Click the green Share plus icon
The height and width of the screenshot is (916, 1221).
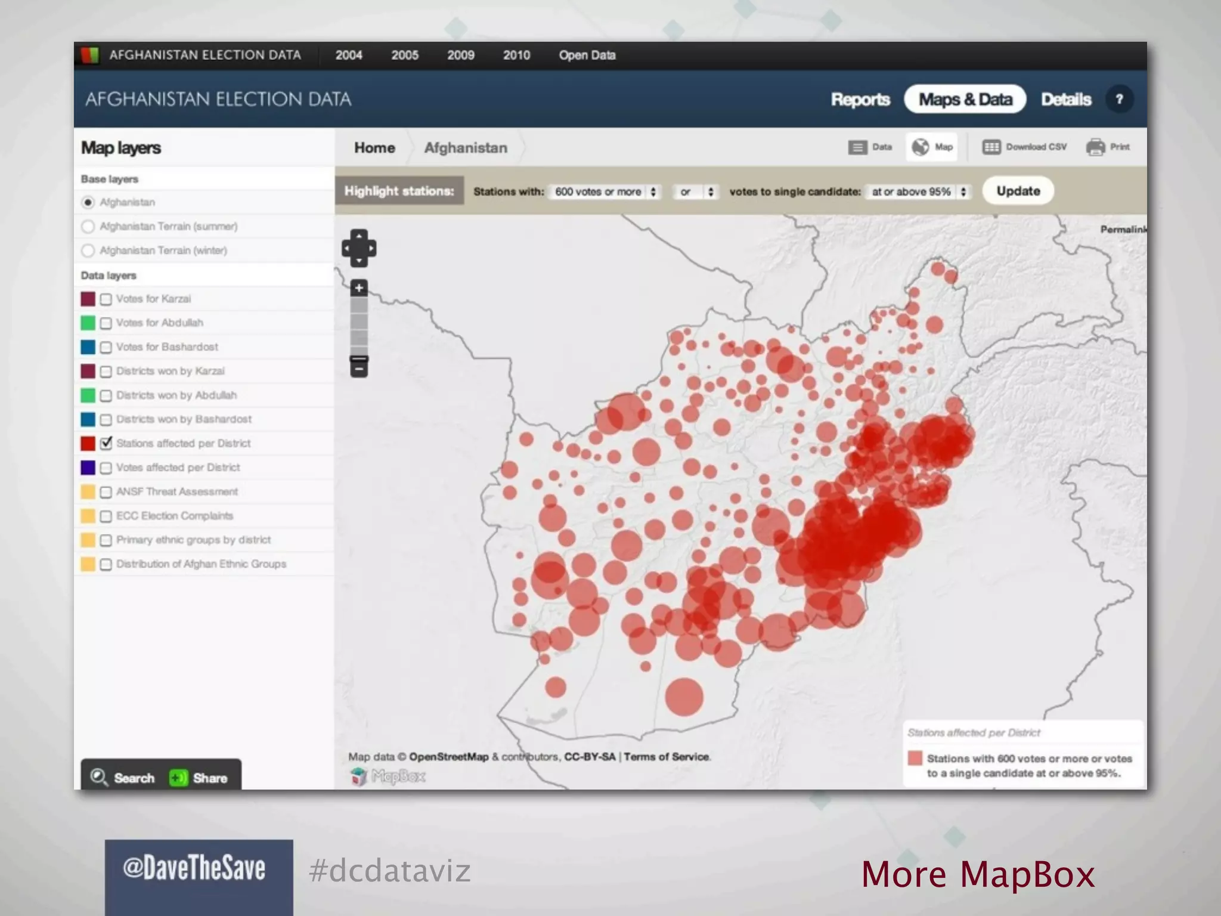point(178,778)
